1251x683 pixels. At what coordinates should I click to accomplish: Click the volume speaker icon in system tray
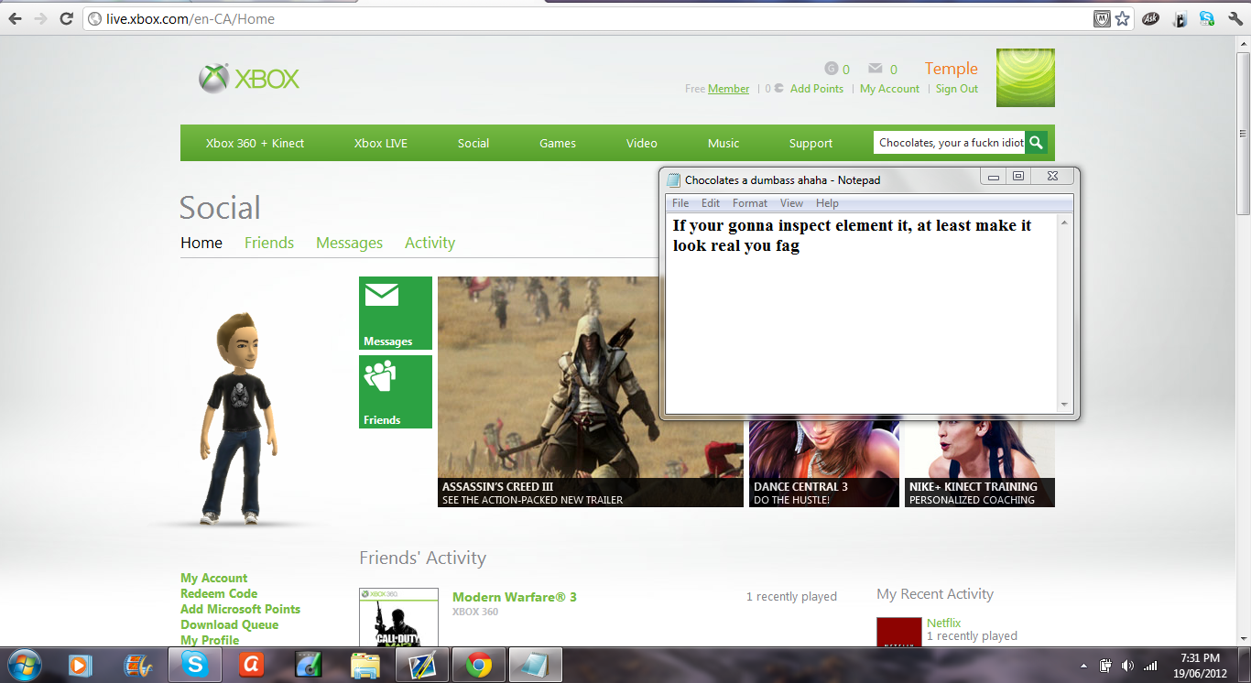(x=1127, y=666)
